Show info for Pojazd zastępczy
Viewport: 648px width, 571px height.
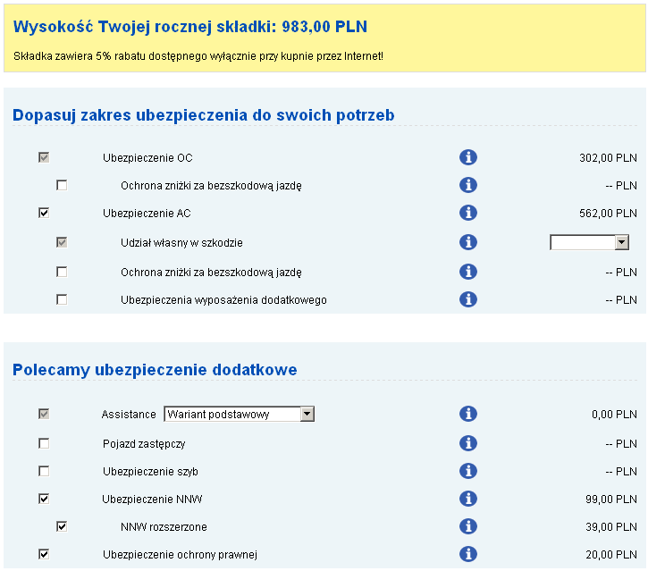[x=467, y=443]
